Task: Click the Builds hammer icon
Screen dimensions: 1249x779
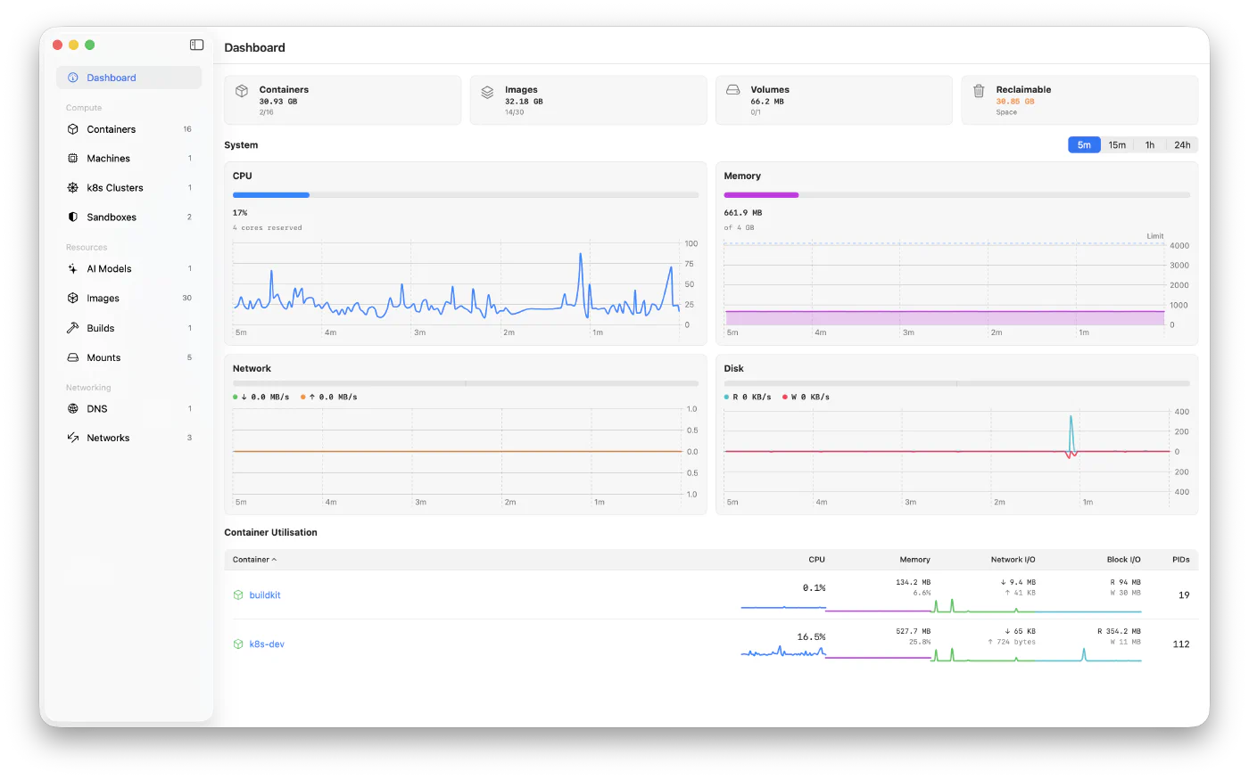Action: pos(73,328)
